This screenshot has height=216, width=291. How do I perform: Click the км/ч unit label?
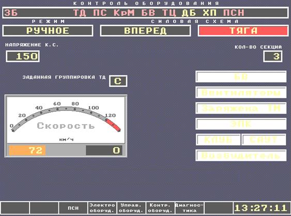[x=67, y=139]
